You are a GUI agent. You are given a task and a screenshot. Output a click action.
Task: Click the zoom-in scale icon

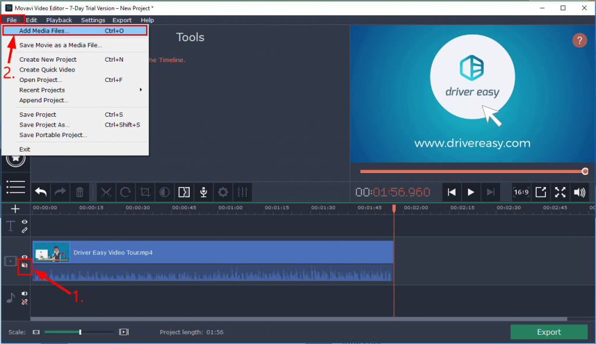coord(124,332)
